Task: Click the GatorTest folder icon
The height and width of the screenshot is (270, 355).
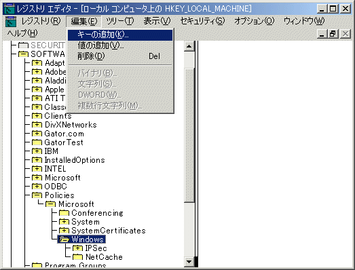Action: point(37,142)
